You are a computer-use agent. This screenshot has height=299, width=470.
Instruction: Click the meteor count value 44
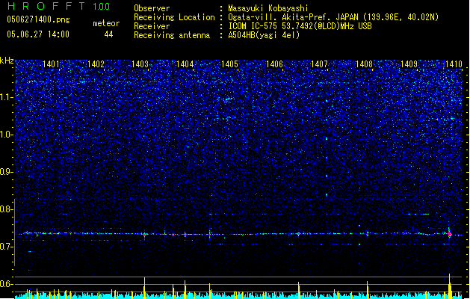pos(108,34)
